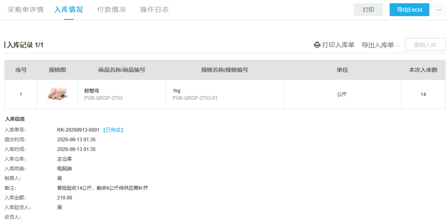Click the 本次入库数 column header
Image resolution: width=448 pixels, height=220 pixels.
tap(423, 70)
